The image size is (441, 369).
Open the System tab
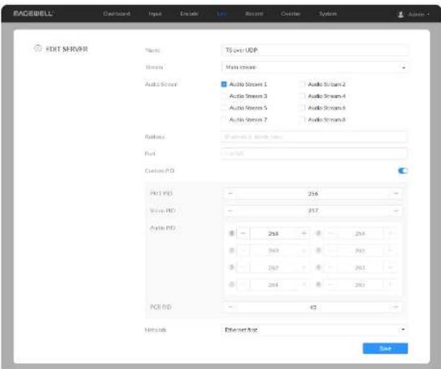[x=327, y=14]
